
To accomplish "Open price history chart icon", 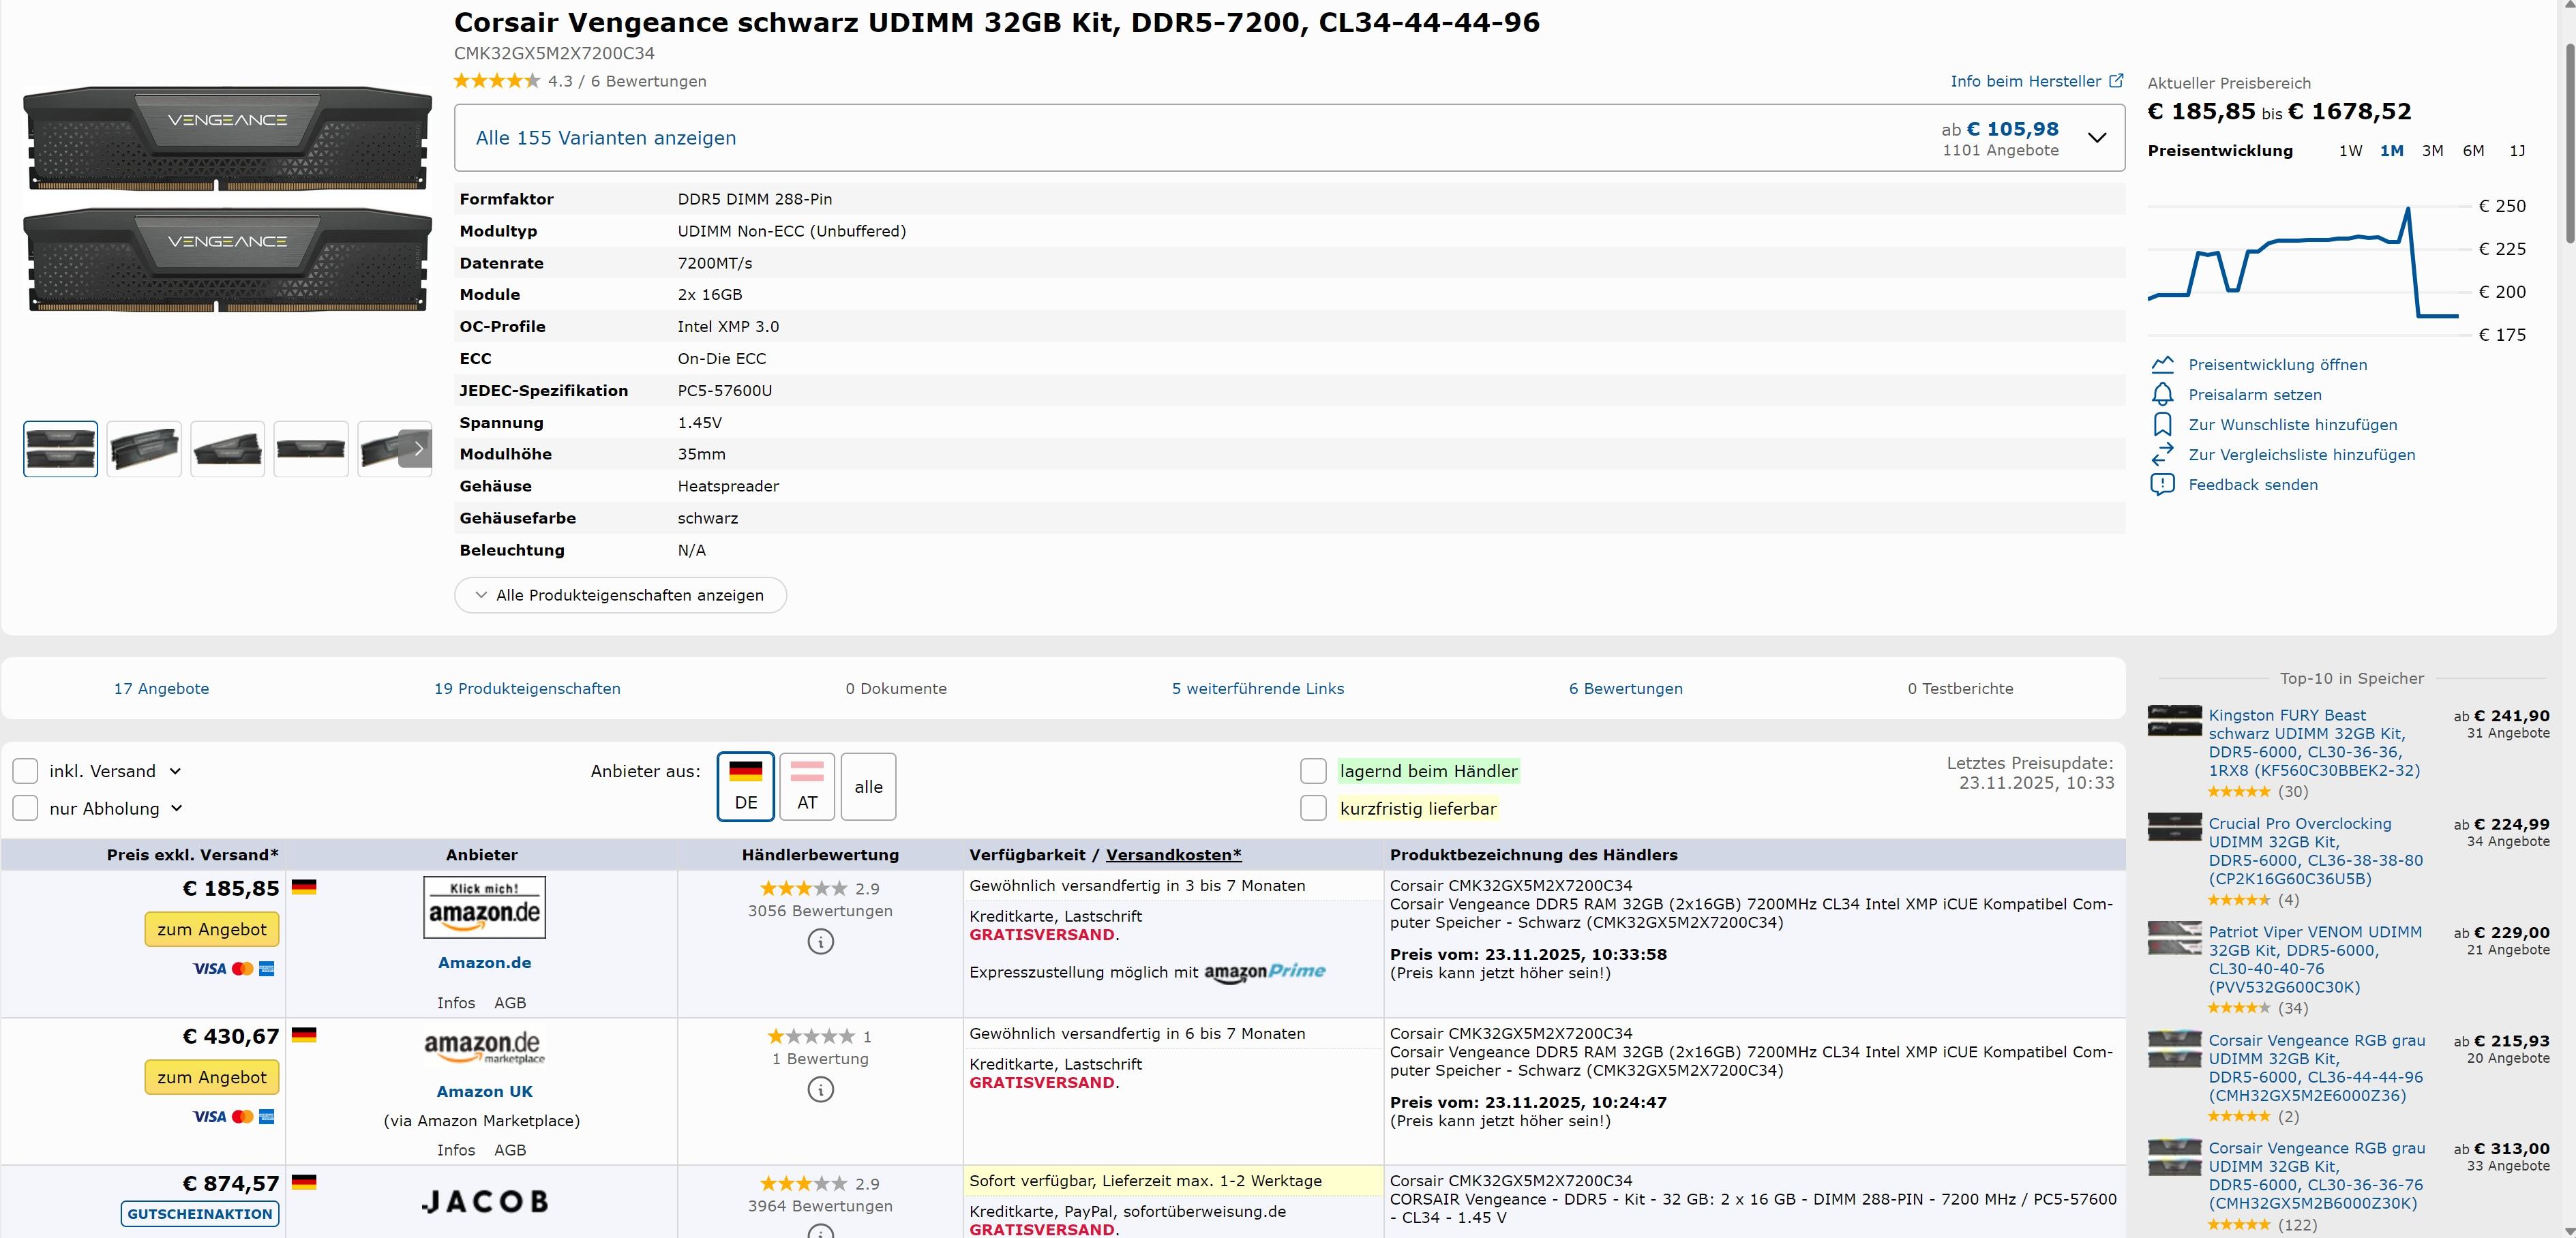I will pos(2162,364).
